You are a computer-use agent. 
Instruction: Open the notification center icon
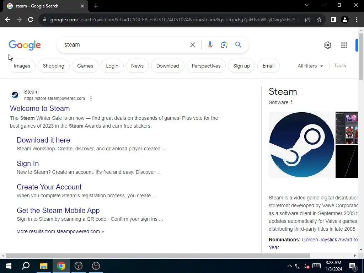[353, 266]
